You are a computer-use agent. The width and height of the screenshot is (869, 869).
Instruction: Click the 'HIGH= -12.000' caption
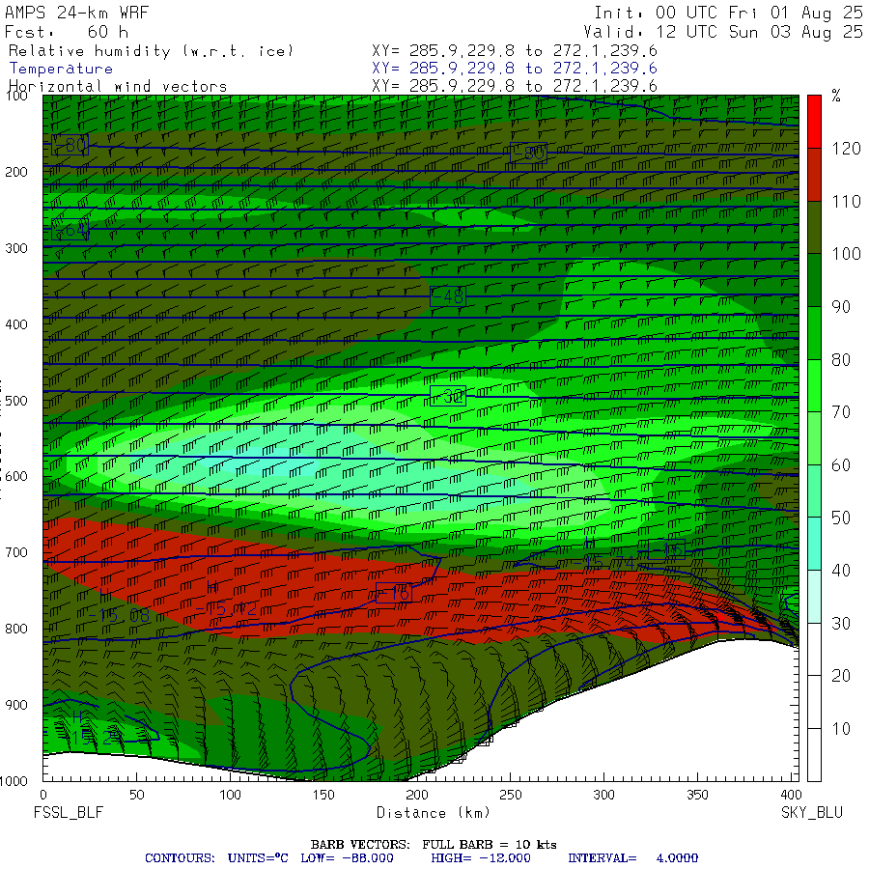pos(481,858)
